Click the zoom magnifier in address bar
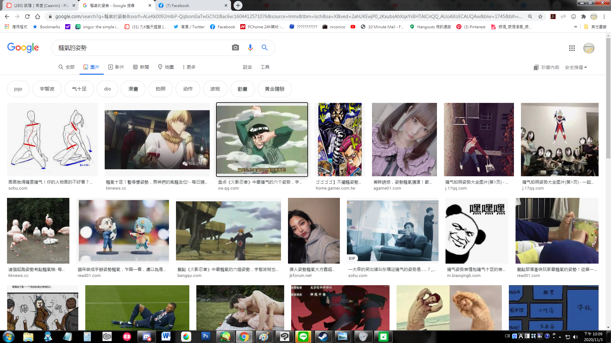Screen dimensions: 611x343 pyautogui.click(x=530, y=17)
